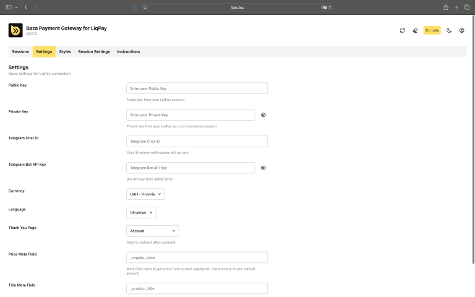Viewport: 475px width, 297px height.
Task: Toggle dark mode with moon icon
Action: click(449, 30)
